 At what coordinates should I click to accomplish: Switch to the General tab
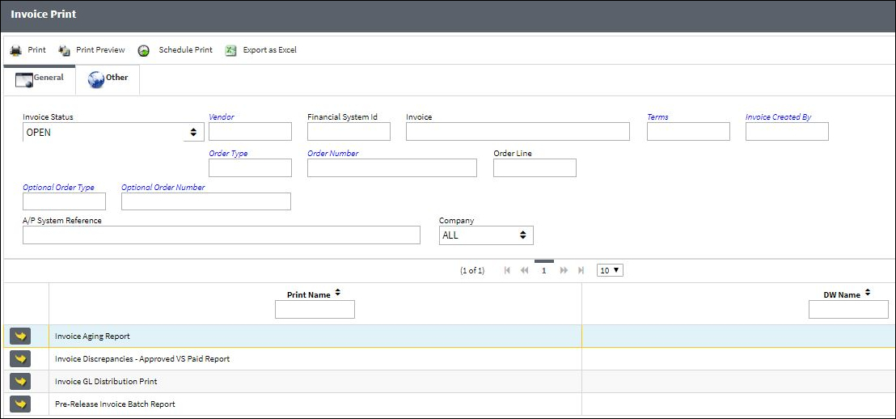pyautogui.click(x=40, y=79)
